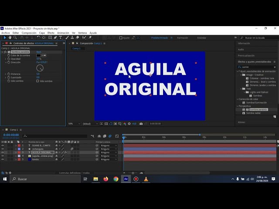This screenshot has width=279, height=209.
Task: Click the timeline zoom slider
Action: point(133,173)
